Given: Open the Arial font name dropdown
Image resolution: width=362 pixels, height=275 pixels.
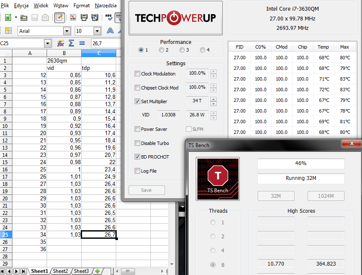Looking at the screenshot, I should tap(67, 31).
